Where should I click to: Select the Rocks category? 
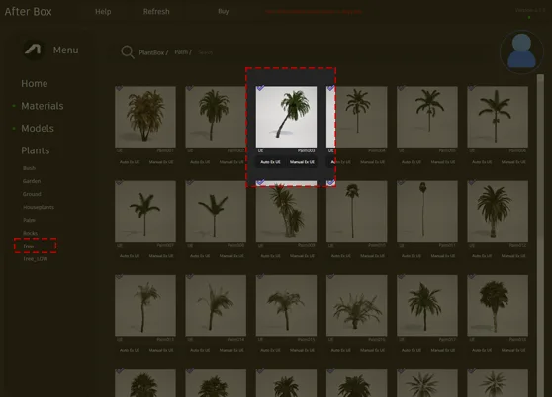coord(30,233)
